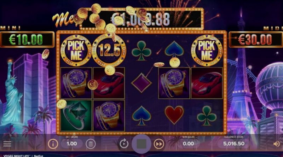Select the left Pick Me chip
283x157 pixels.
click(76, 50)
